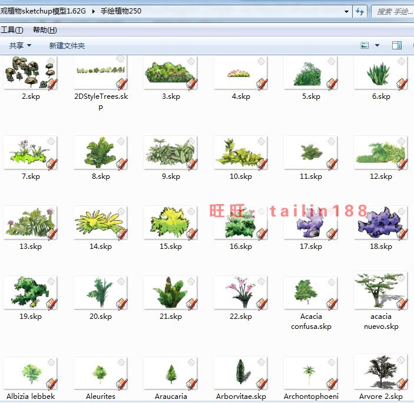414x403 pixels.
Task: Select the Aleurites tree thumbnail
Action: (x=101, y=373)
